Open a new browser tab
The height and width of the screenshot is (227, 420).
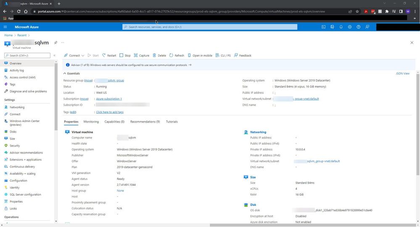tap(59, 4)
